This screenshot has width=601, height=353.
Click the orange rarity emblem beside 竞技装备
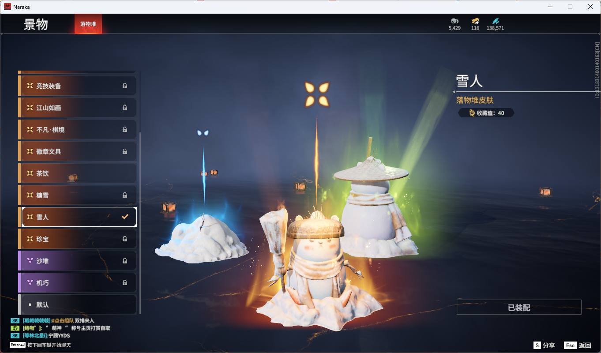point(30,86)
